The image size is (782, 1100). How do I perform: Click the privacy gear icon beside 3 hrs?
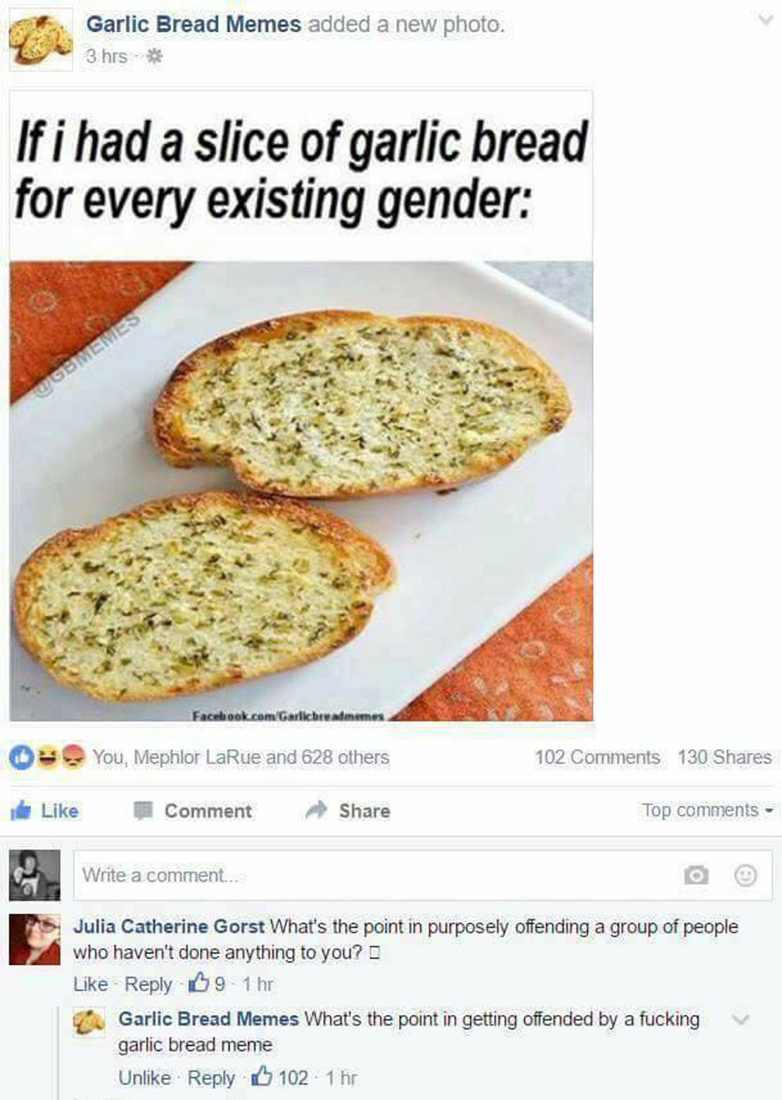[x=154, y=56]
